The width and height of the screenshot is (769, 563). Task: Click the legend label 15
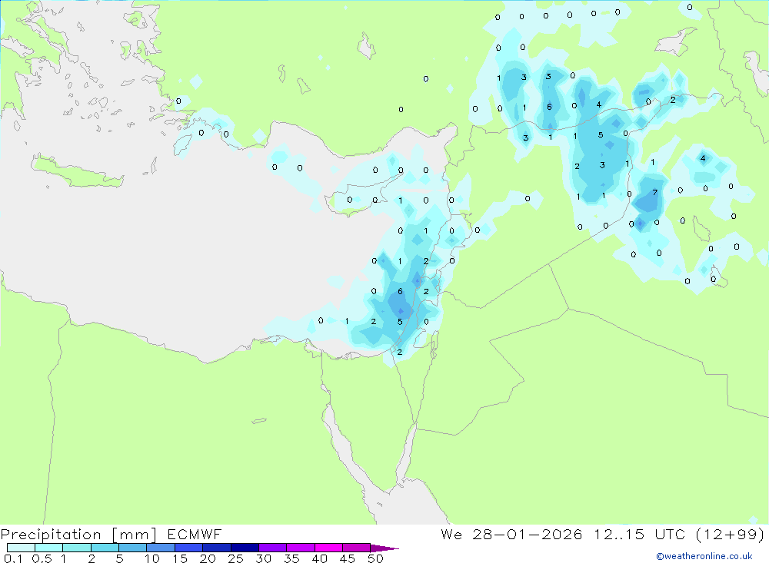click(180, 558)
